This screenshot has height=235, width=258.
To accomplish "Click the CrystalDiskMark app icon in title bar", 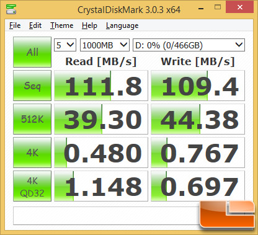I will [11, 9].
